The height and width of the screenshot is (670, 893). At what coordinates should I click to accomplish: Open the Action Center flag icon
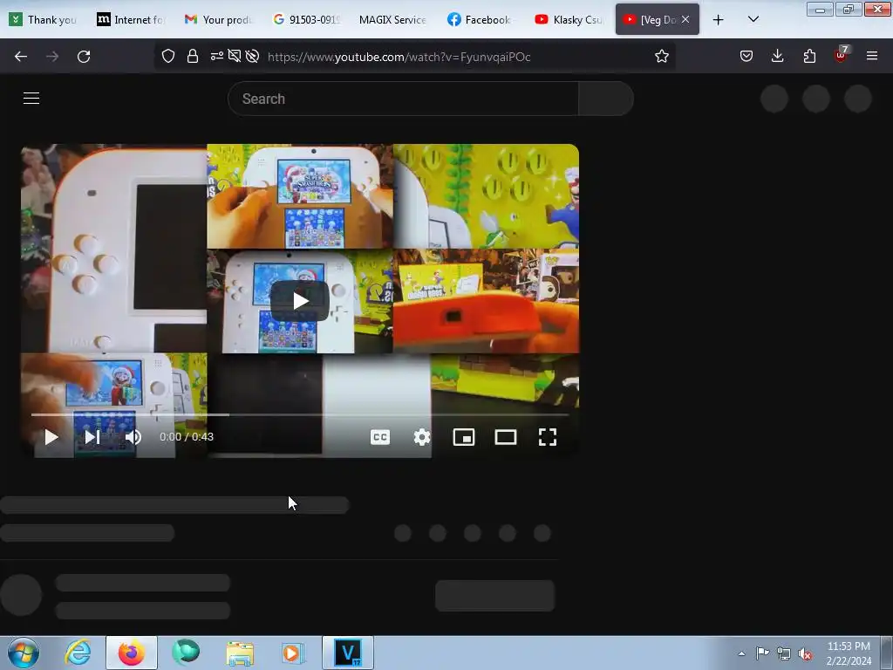coord(762,653)
